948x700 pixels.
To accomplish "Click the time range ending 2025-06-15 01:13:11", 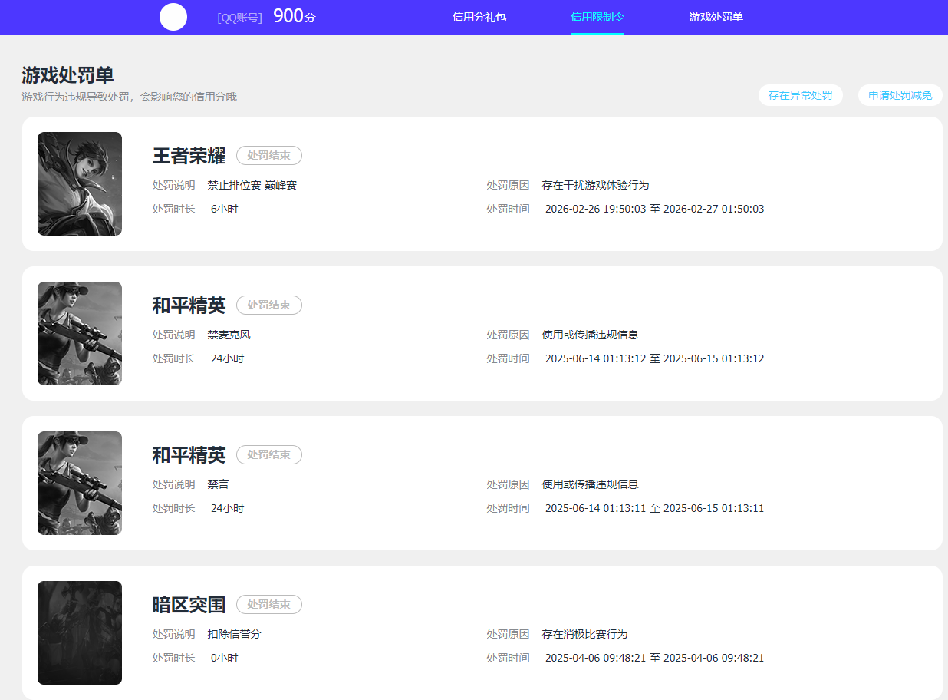I will tap(655, 508).
